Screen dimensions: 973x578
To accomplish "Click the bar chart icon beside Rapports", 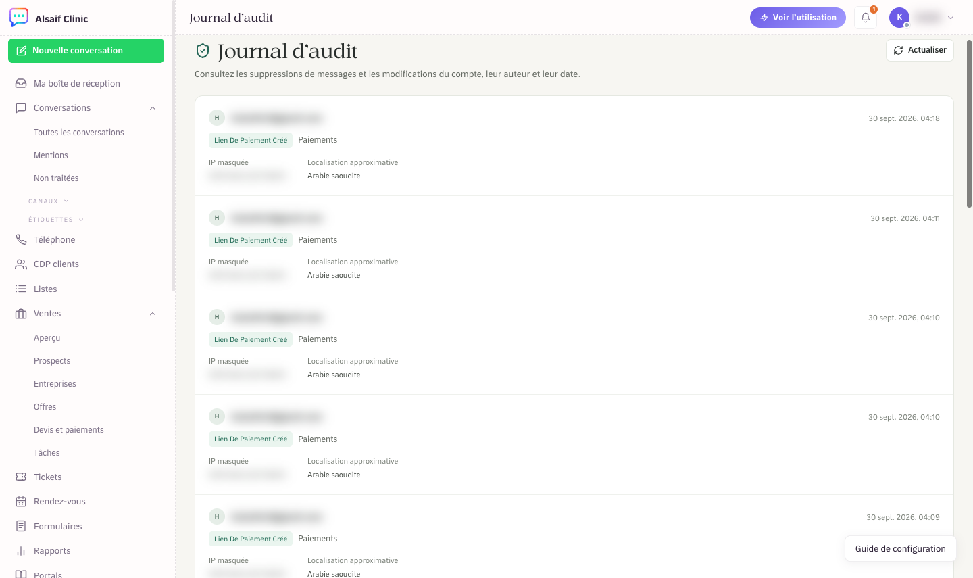I will [21, 551].
